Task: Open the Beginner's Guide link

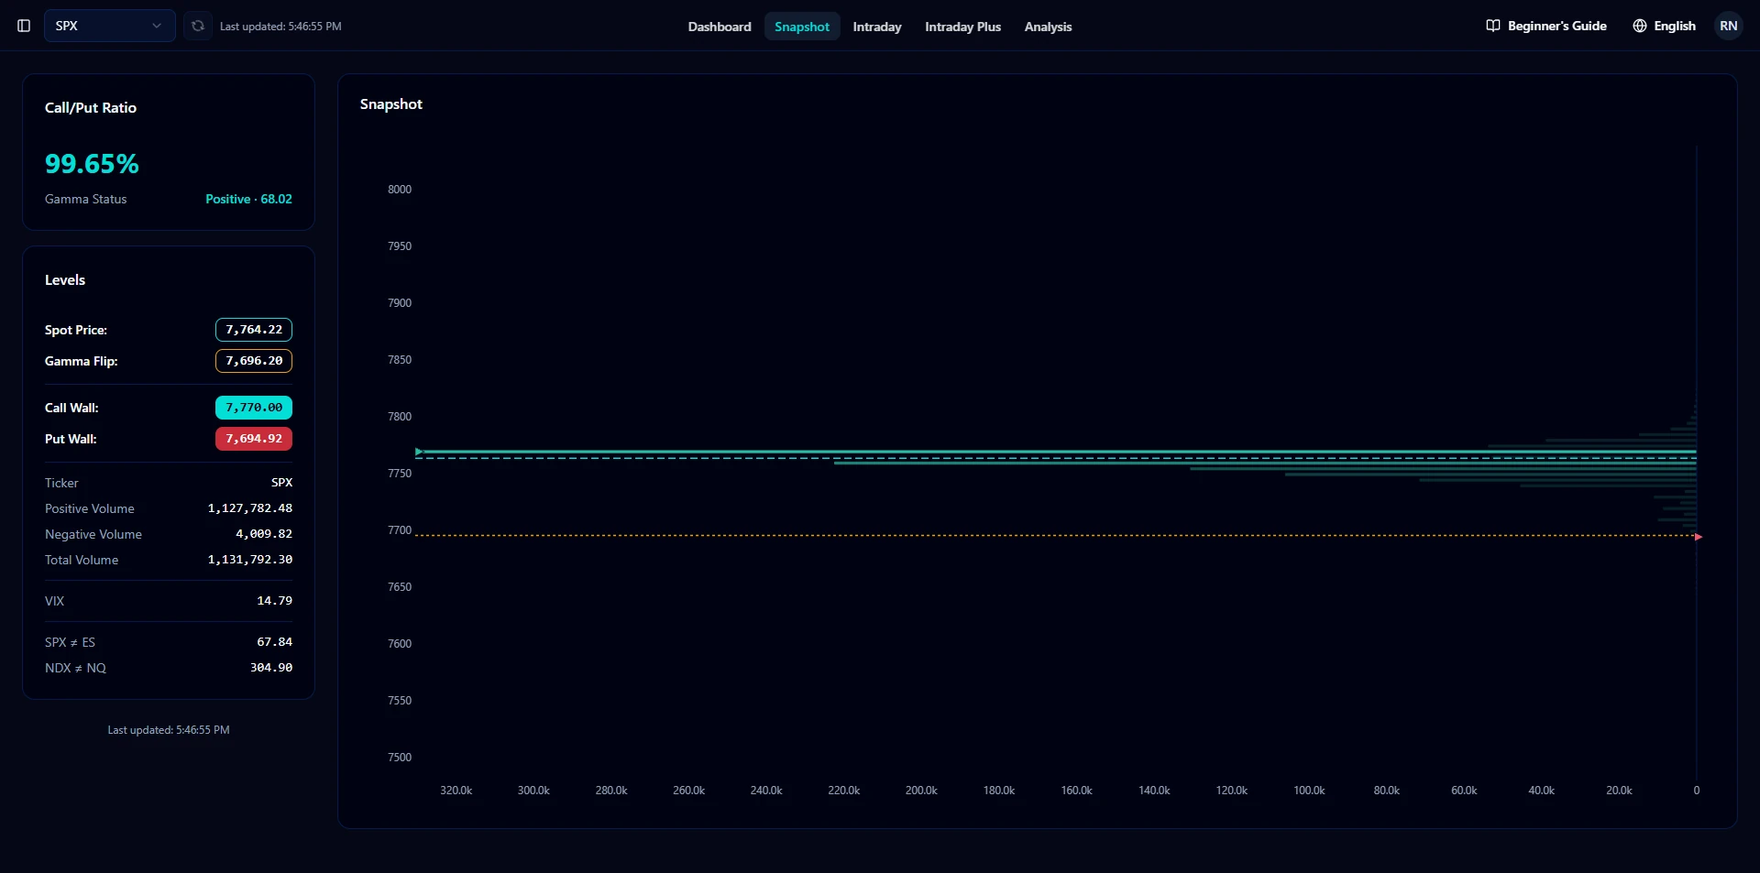Action: pyautogui.click(x=1546, y=26)
